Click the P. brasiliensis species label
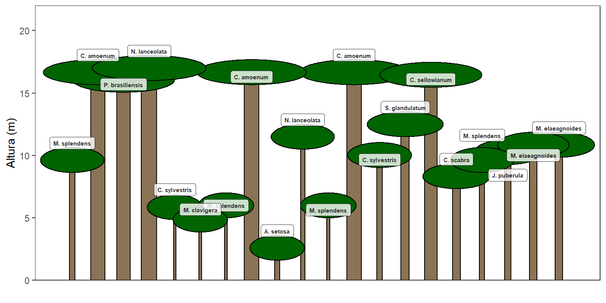Viewport: 606px width, 303px height. (123, 85)
